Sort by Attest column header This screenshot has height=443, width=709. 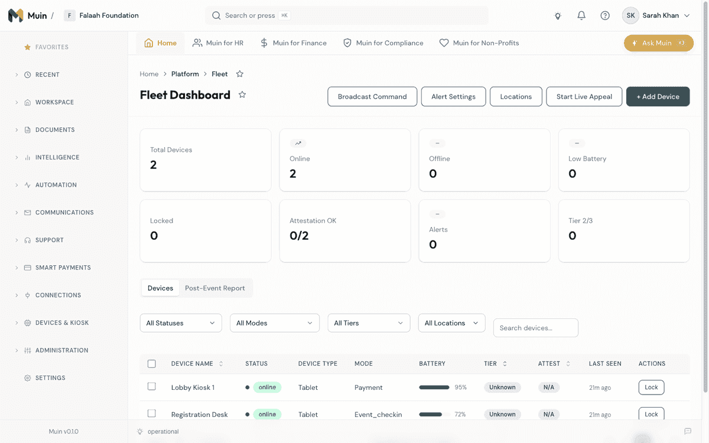tap(554, 364)
